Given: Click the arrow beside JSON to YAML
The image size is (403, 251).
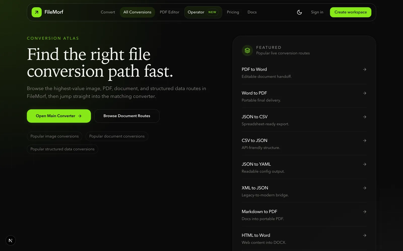Looking at the screenshot, I should tap(364, 164).
